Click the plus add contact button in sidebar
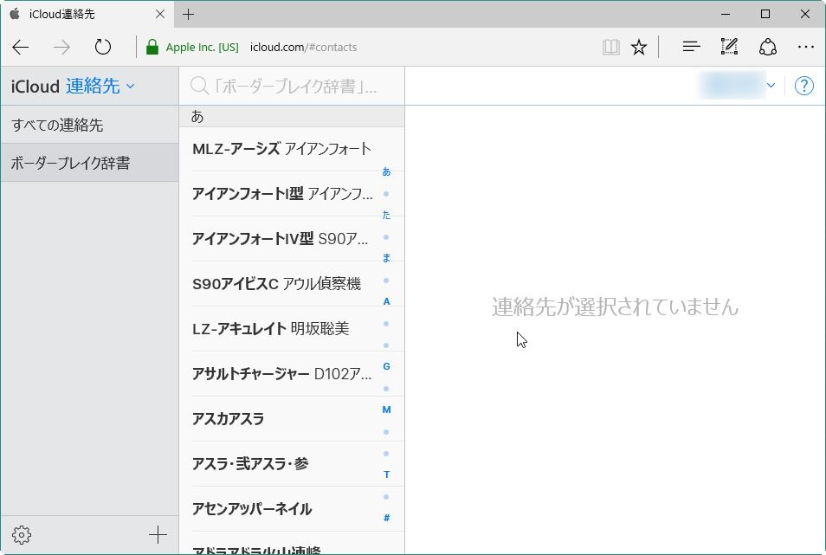This screenshot has width=826, height=555. coord(158,535)
